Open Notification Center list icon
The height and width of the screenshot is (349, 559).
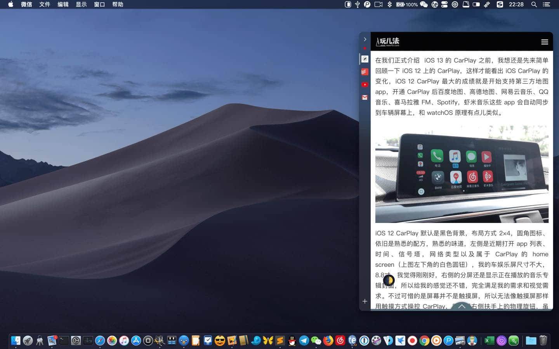(546, 4)
